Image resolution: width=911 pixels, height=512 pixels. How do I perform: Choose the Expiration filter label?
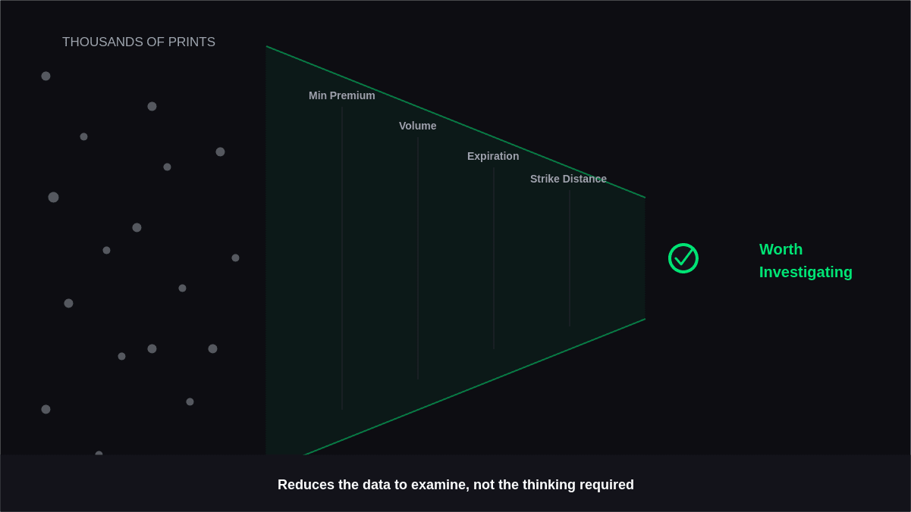coord(493,156)
